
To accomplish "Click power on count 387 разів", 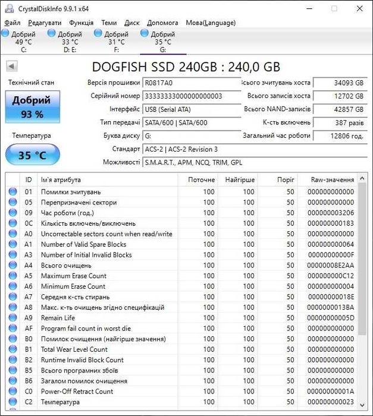I will pyautogui.click(x=340, y=122).
